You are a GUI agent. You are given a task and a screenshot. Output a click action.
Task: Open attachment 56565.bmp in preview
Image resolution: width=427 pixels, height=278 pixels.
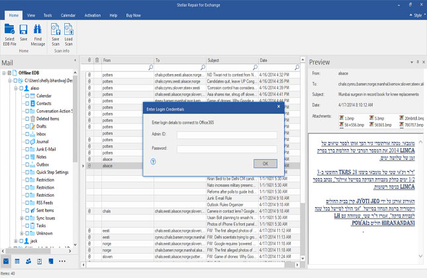(381, 125)
